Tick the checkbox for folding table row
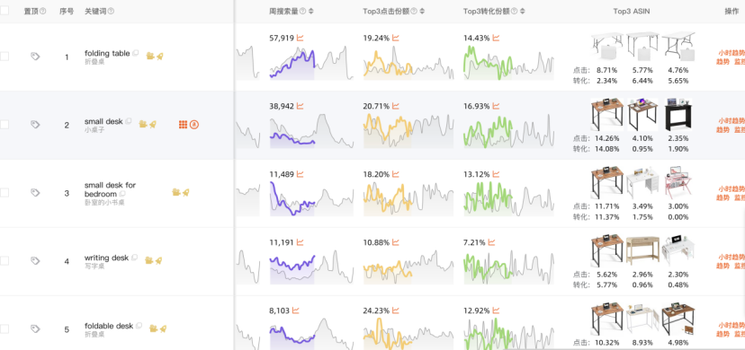 4,57
